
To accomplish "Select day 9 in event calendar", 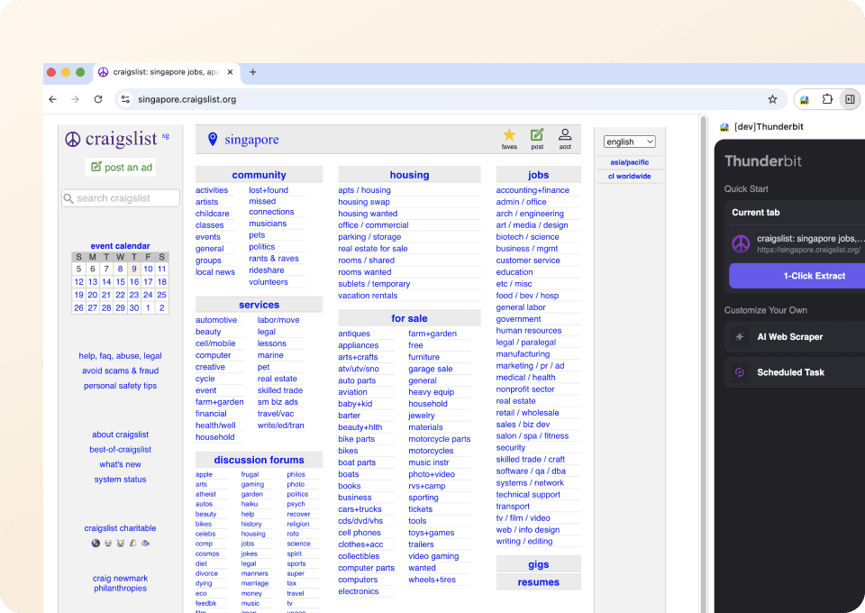I will (x=133, y=269).
